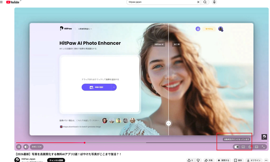This screenshot has height=162, width=270.
Task: Download via the オフライン button
Action: 254,160
